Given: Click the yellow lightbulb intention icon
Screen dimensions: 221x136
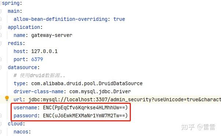Looking at the screenshot, I should 7,98.
